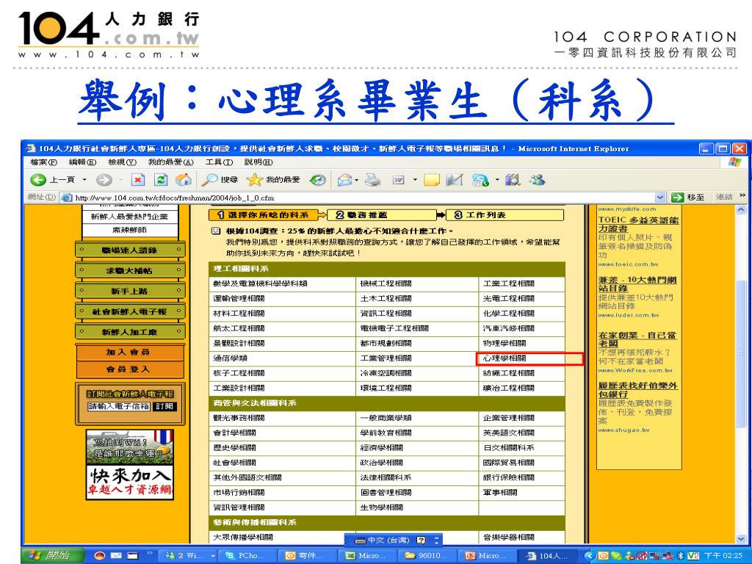Open the 工具(T) menu
Image resolution: width=752 pixels, height=564 pixels.
(x=219, y=162)
